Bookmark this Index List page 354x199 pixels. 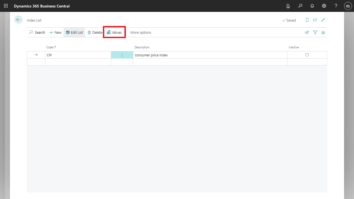tap(307, 20)
